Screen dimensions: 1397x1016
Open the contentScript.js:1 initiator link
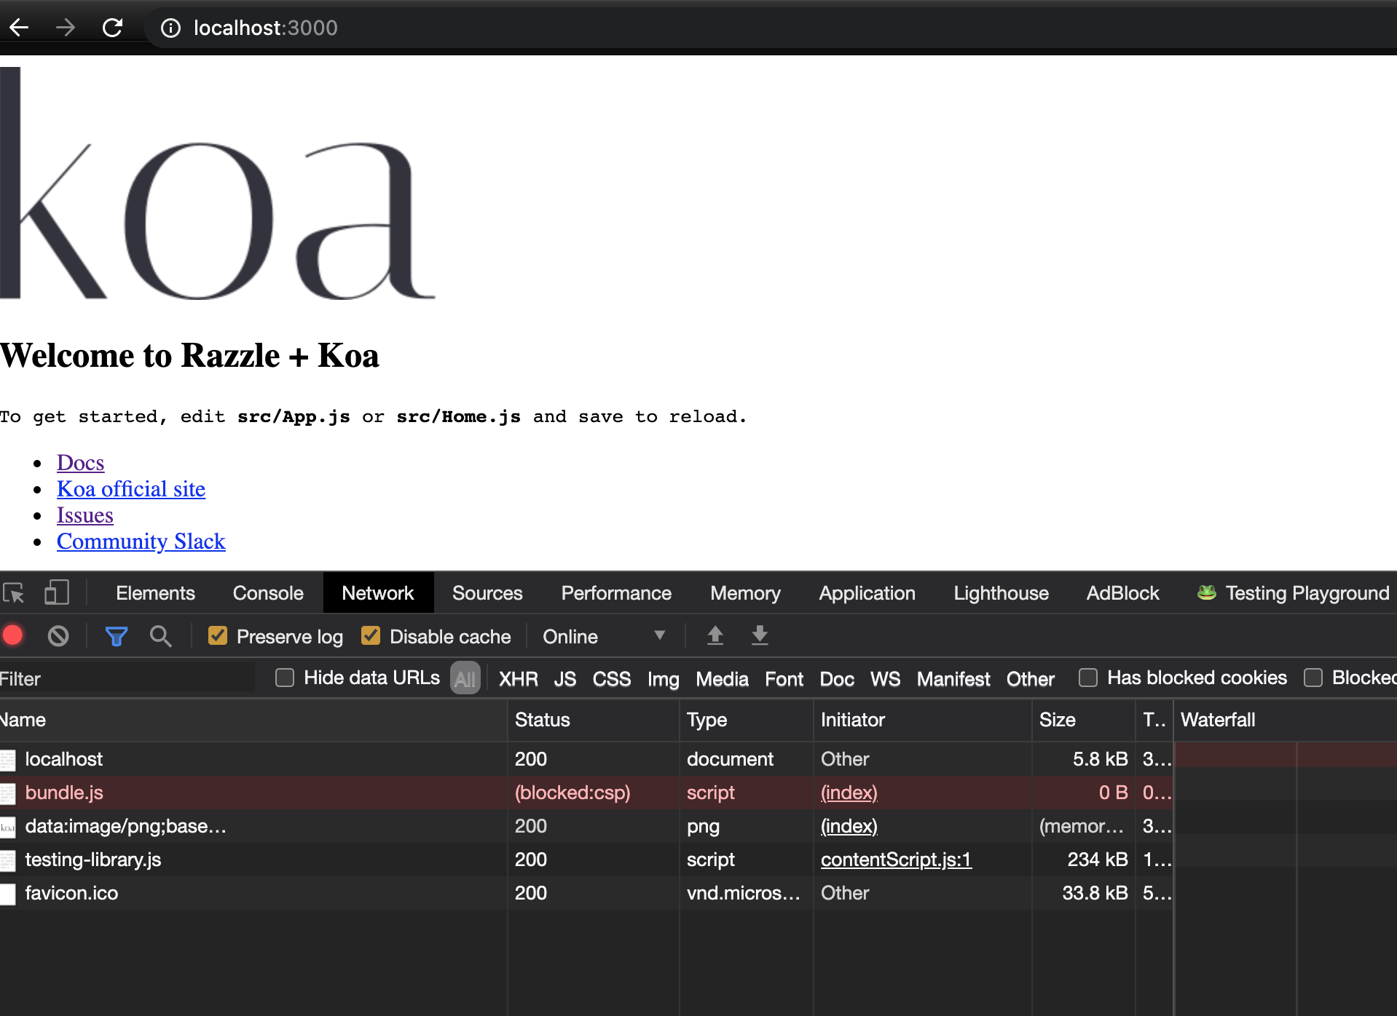click(x=896, y=860)
